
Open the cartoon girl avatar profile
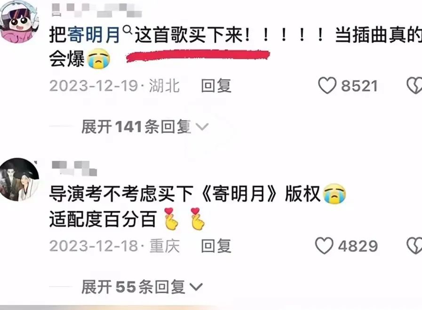click(19, 22)
